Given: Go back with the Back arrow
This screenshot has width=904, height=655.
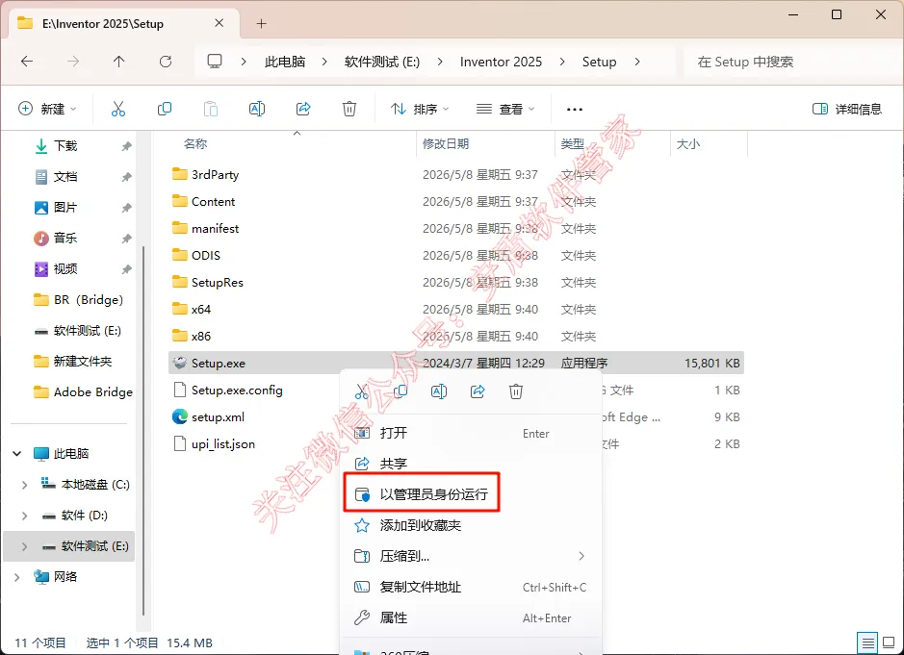Looking at the screenshot, I should [x=27, y=62].
